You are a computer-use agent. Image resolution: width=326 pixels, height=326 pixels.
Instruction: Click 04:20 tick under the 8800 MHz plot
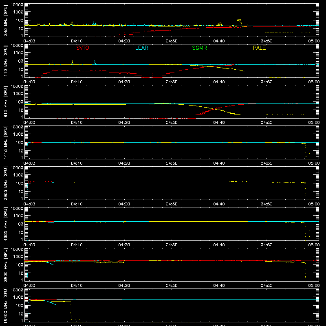pos(124,286)
